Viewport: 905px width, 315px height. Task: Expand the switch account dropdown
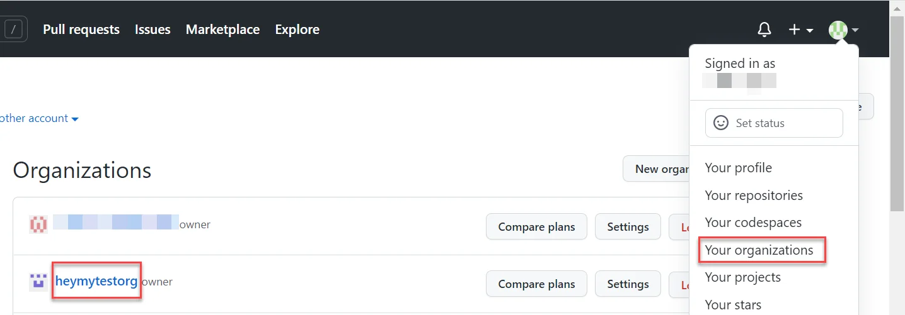39,118
